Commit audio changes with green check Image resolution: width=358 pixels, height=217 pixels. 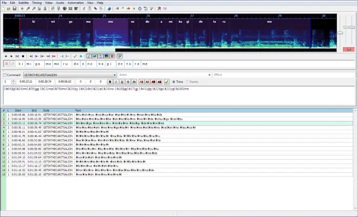[x=75, y=56]
